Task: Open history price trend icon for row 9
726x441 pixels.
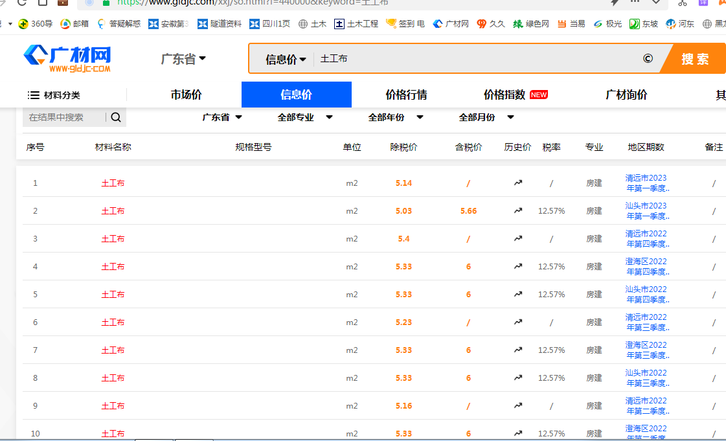Action: click(517, 405)
